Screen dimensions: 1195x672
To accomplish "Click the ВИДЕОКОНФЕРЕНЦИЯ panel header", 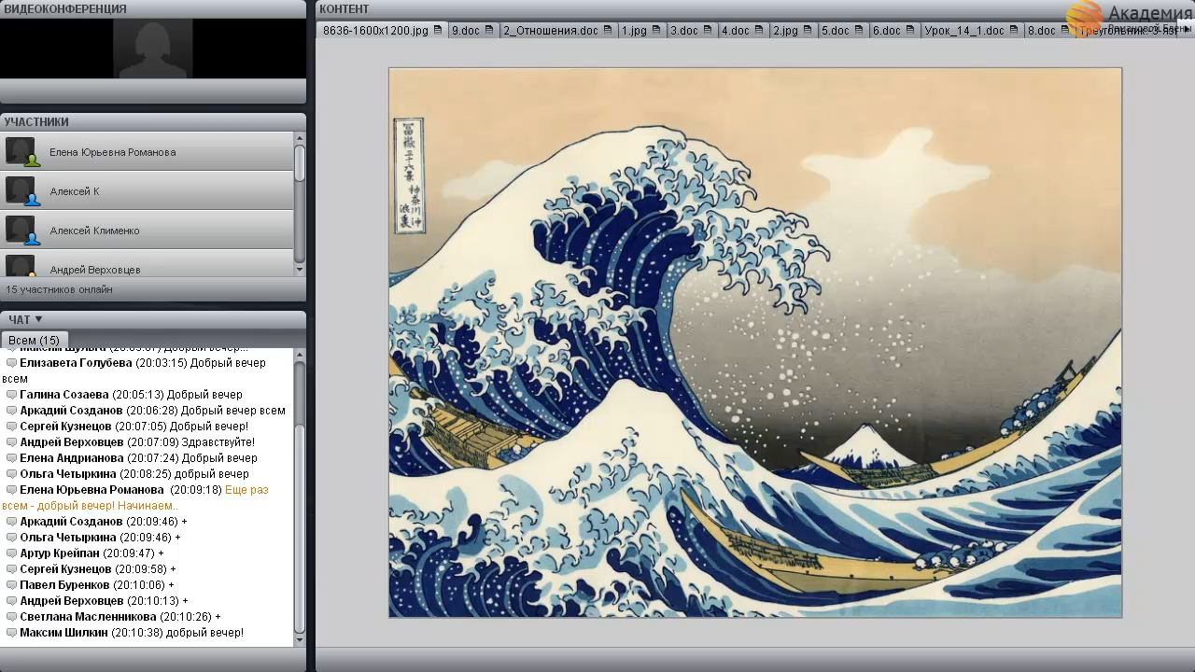I will pyautogui.click(x=153, y=8).
